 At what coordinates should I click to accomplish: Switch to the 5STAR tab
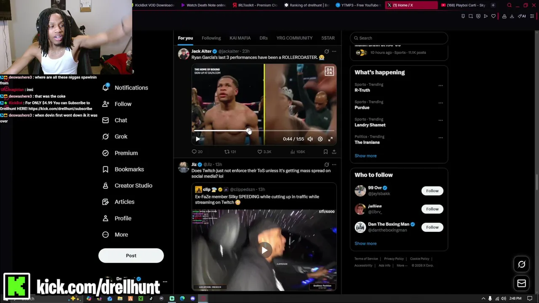coord(328,38)
